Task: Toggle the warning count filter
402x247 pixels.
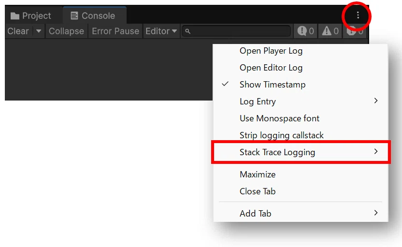Action: tap(330, 31)
